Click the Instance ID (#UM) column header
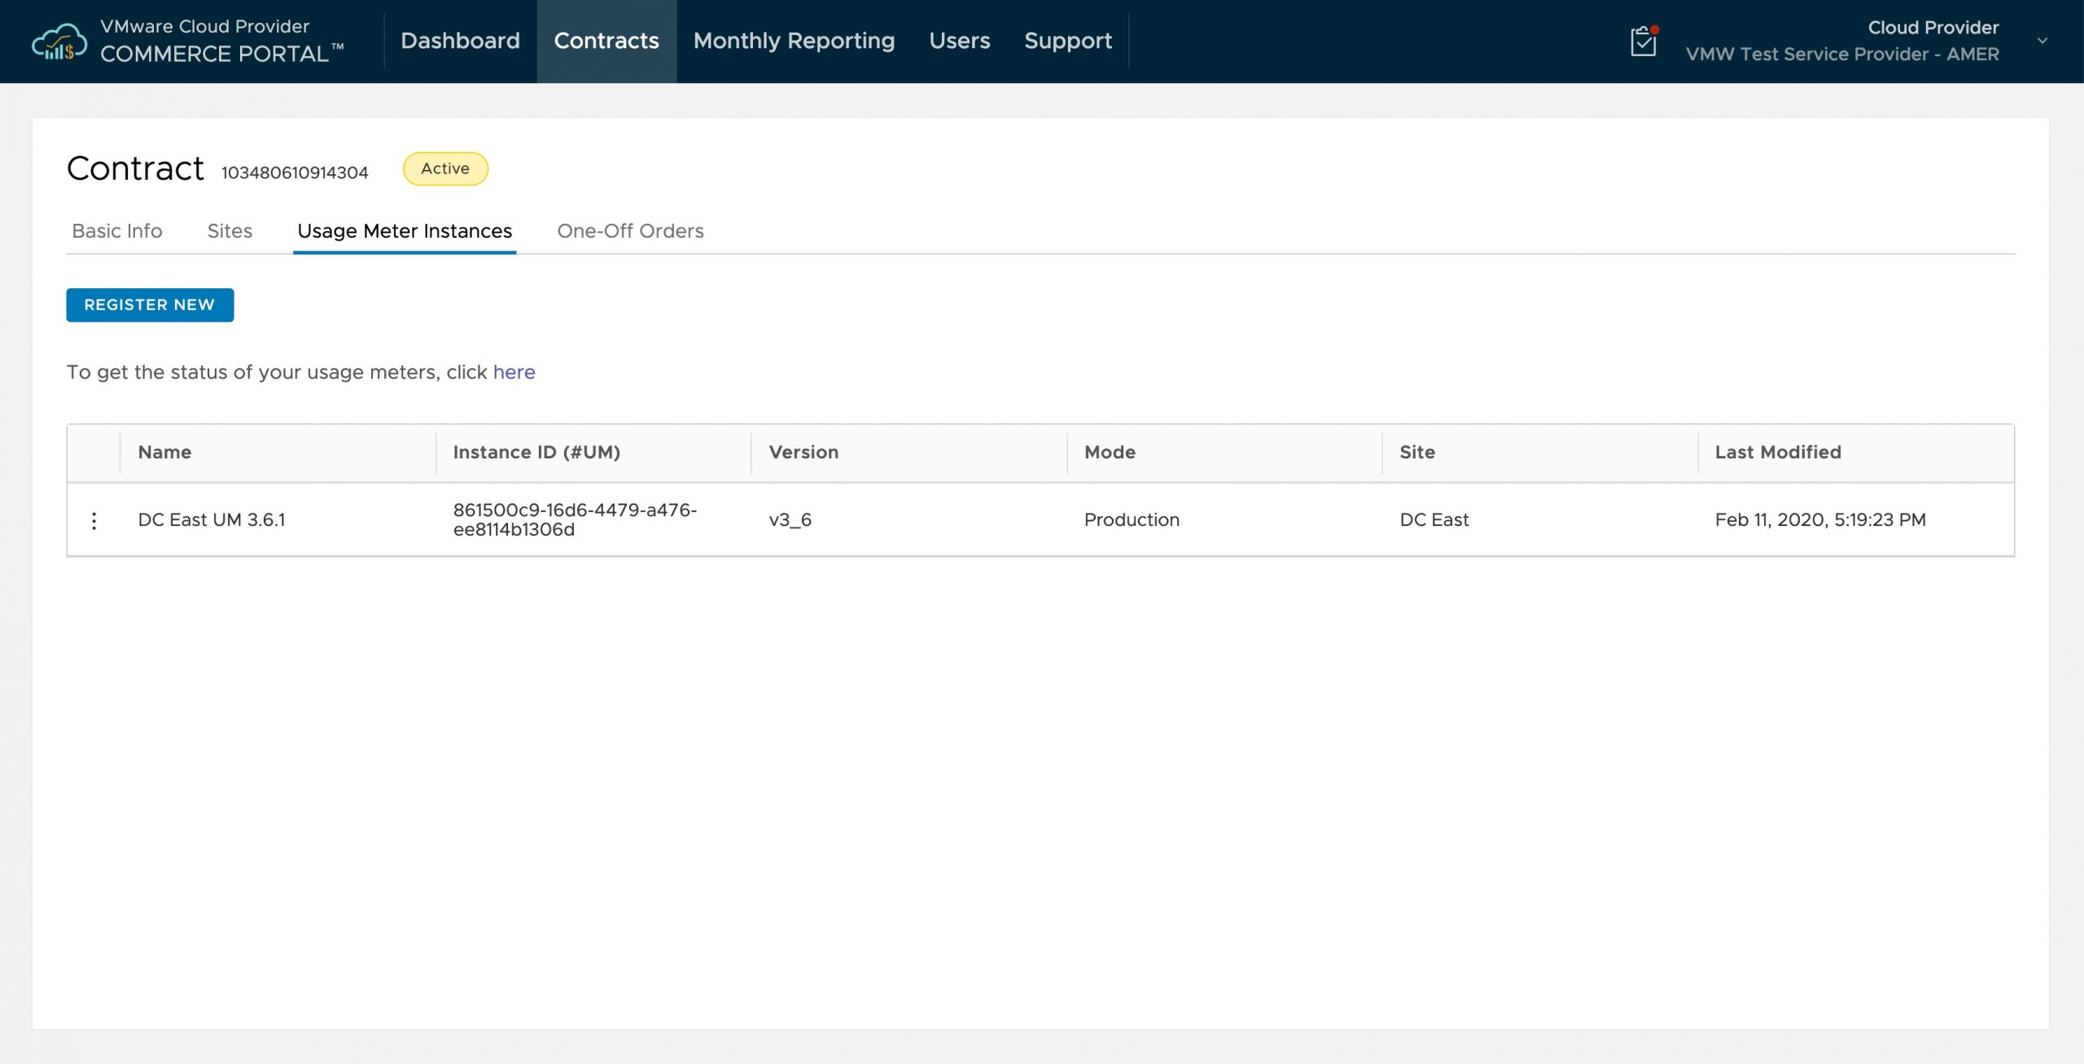Viewport: 2084px width, 1064px height. 536,453
